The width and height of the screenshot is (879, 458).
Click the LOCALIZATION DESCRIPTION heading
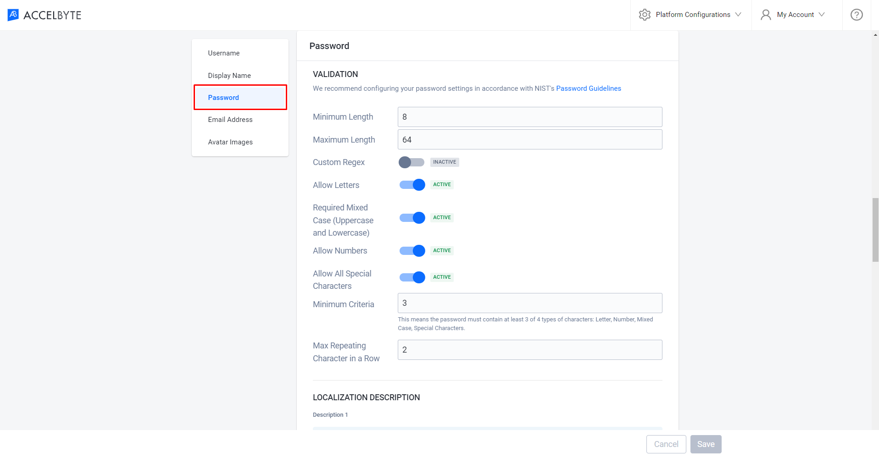[x=366, y=397]
